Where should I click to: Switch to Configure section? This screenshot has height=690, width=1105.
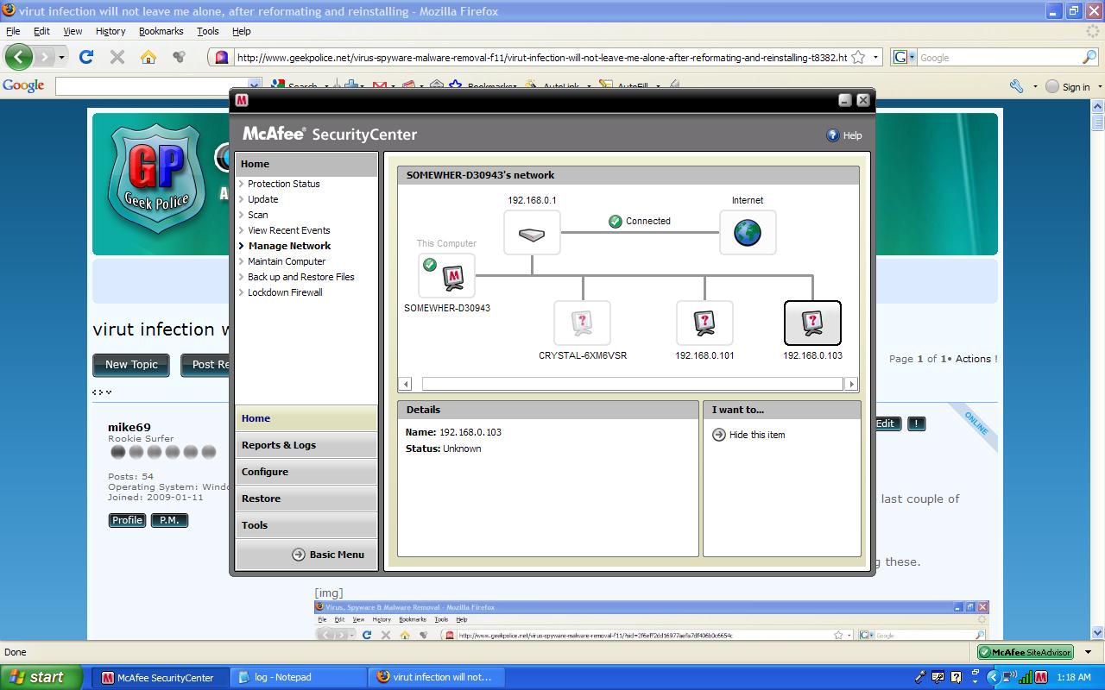[306, 472]
